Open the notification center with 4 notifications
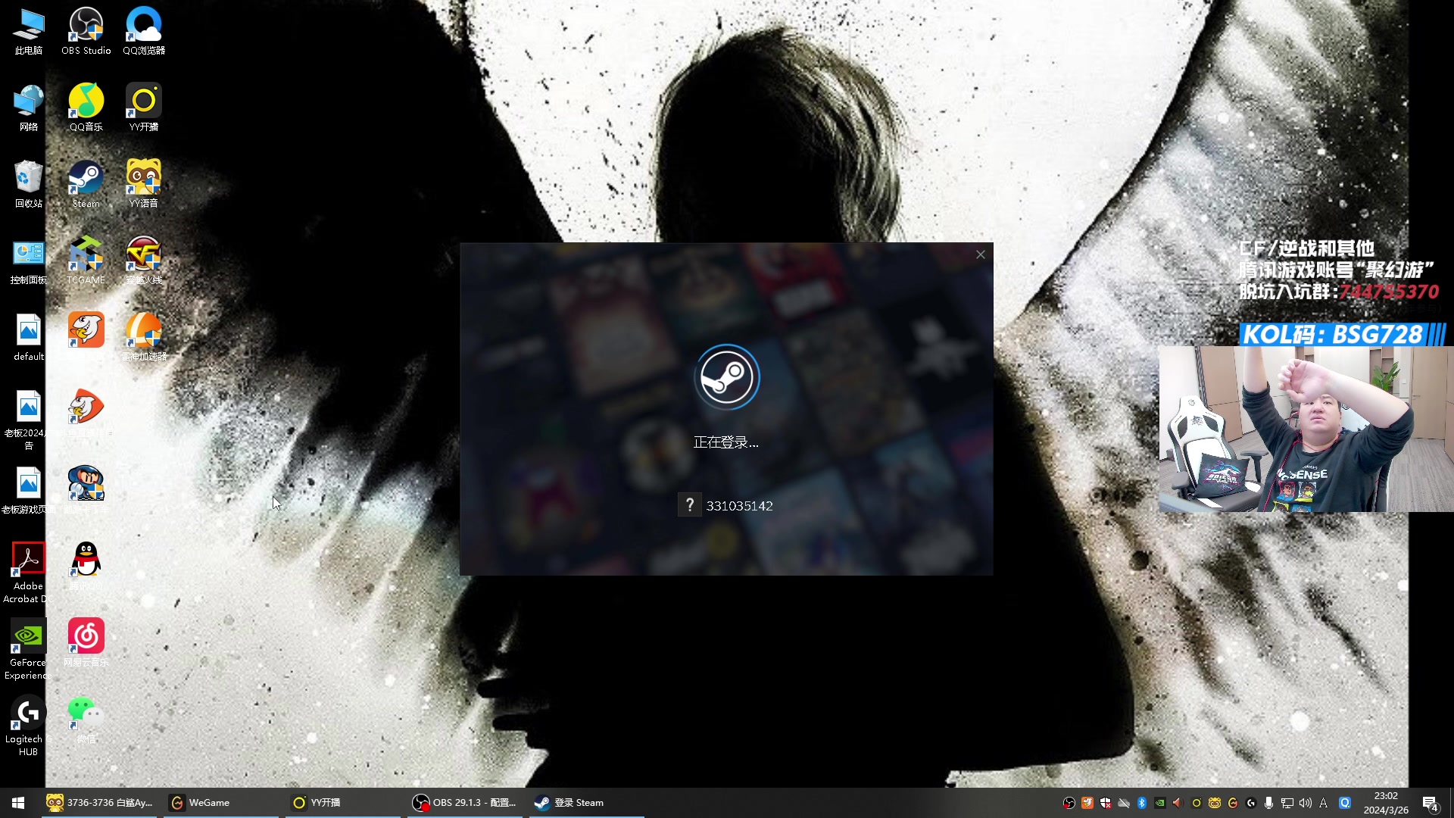1454x818 pixels. [x=1431, y=804]
